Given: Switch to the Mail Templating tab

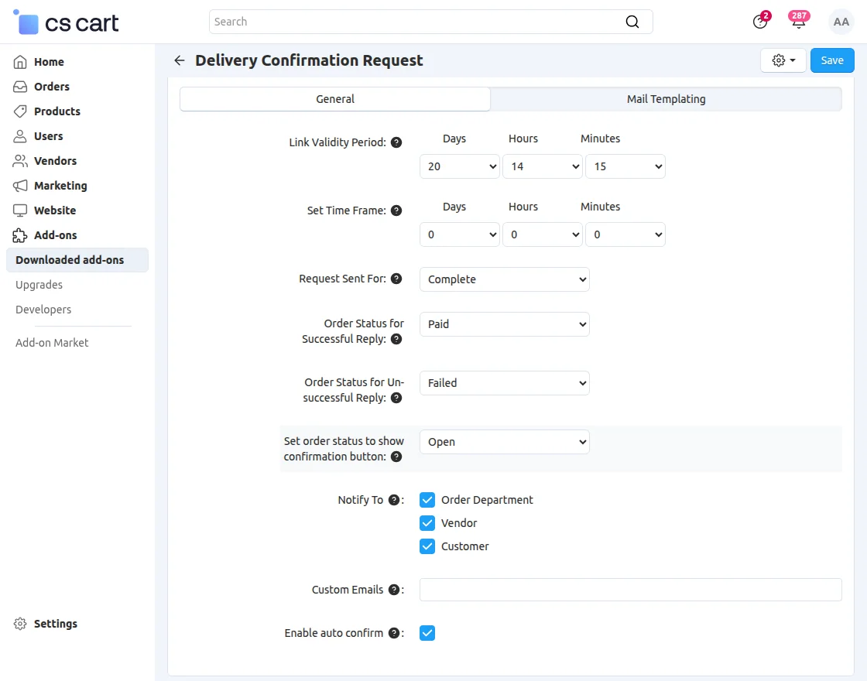Looking at the screenshot, I should [666, 99].
